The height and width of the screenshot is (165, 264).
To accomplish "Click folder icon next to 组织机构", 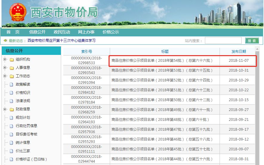I will (12, 60).
